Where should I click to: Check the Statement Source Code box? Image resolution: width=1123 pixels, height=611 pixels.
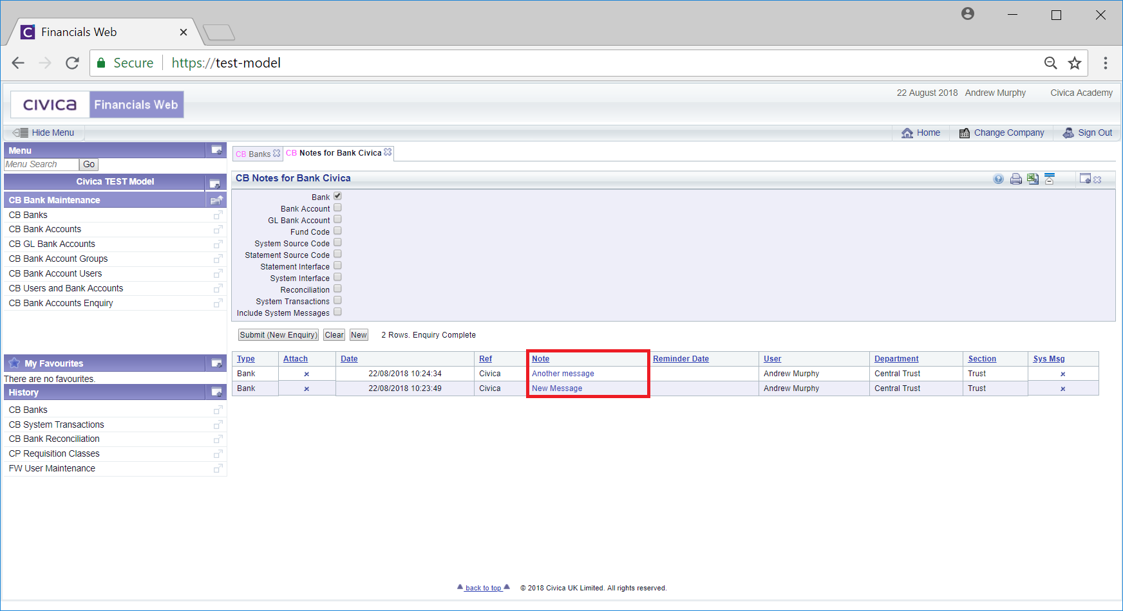[337, 254]
